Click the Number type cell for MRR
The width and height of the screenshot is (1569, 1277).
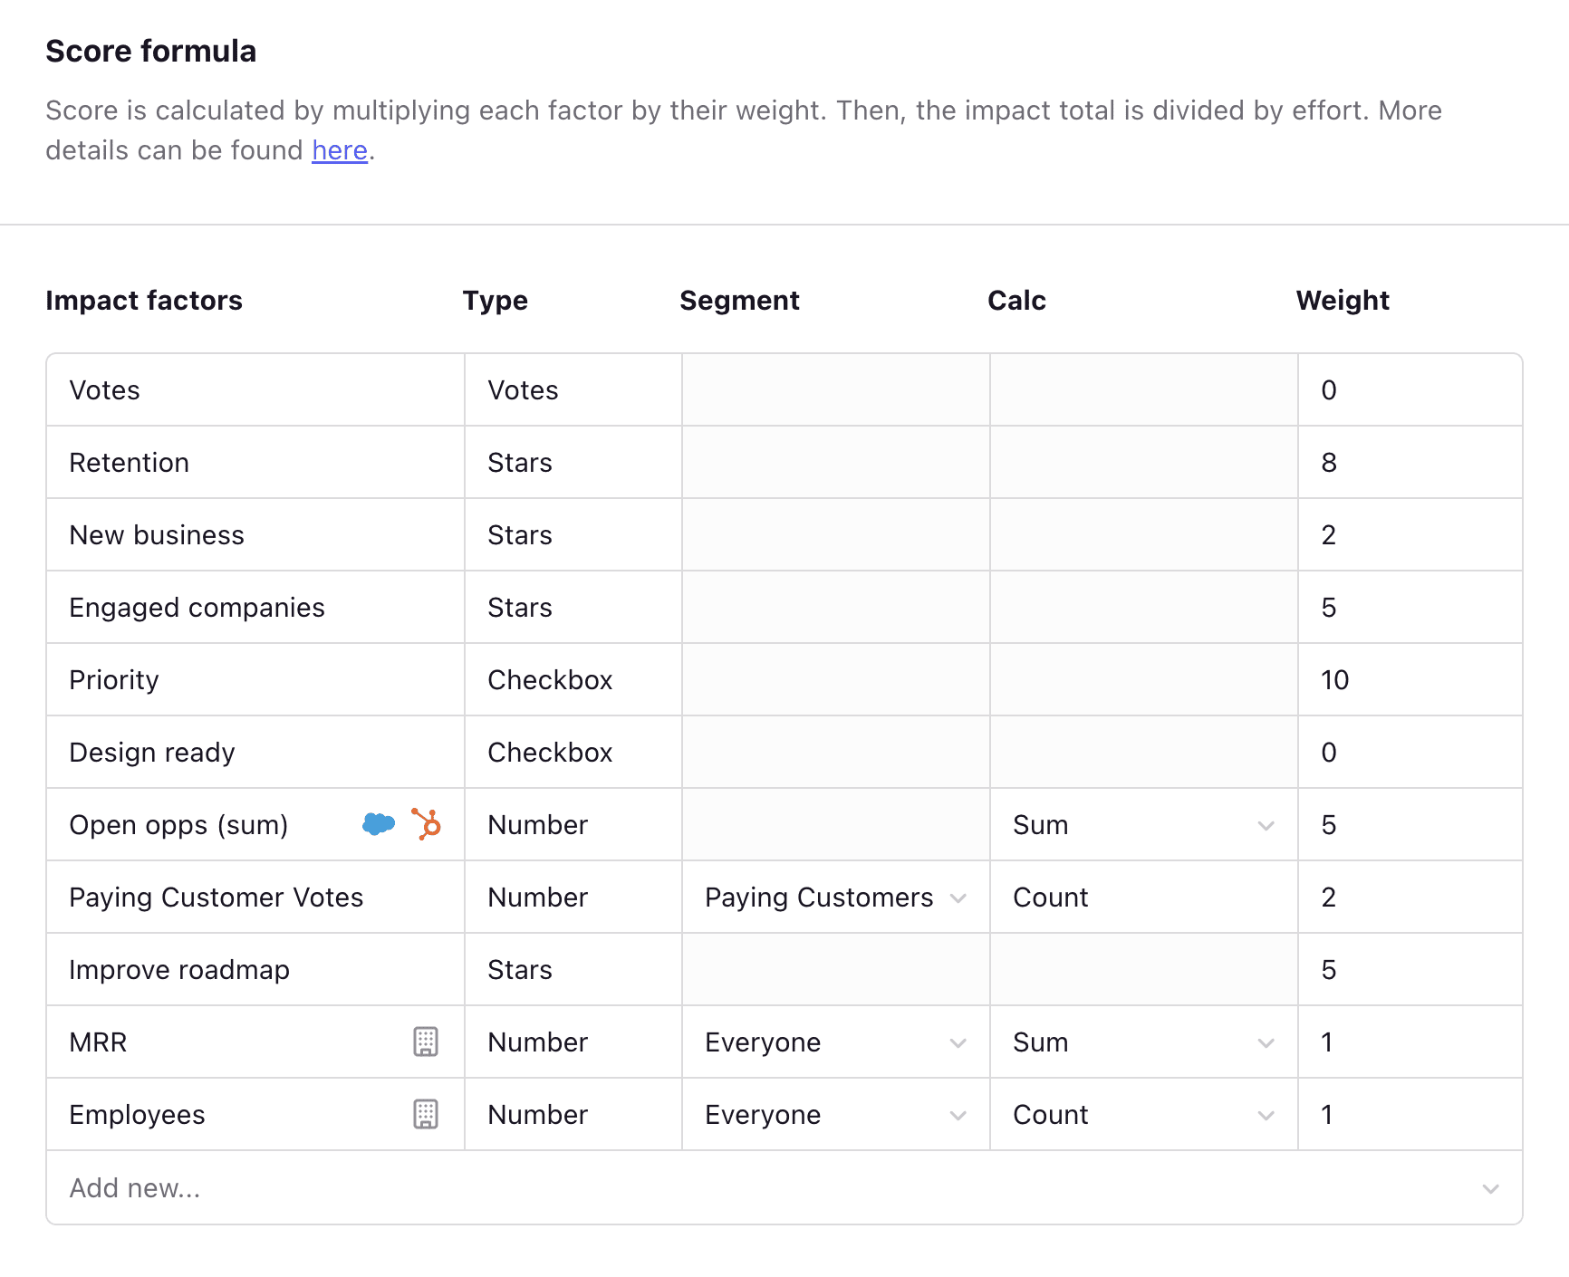(x=573, y=1042)
